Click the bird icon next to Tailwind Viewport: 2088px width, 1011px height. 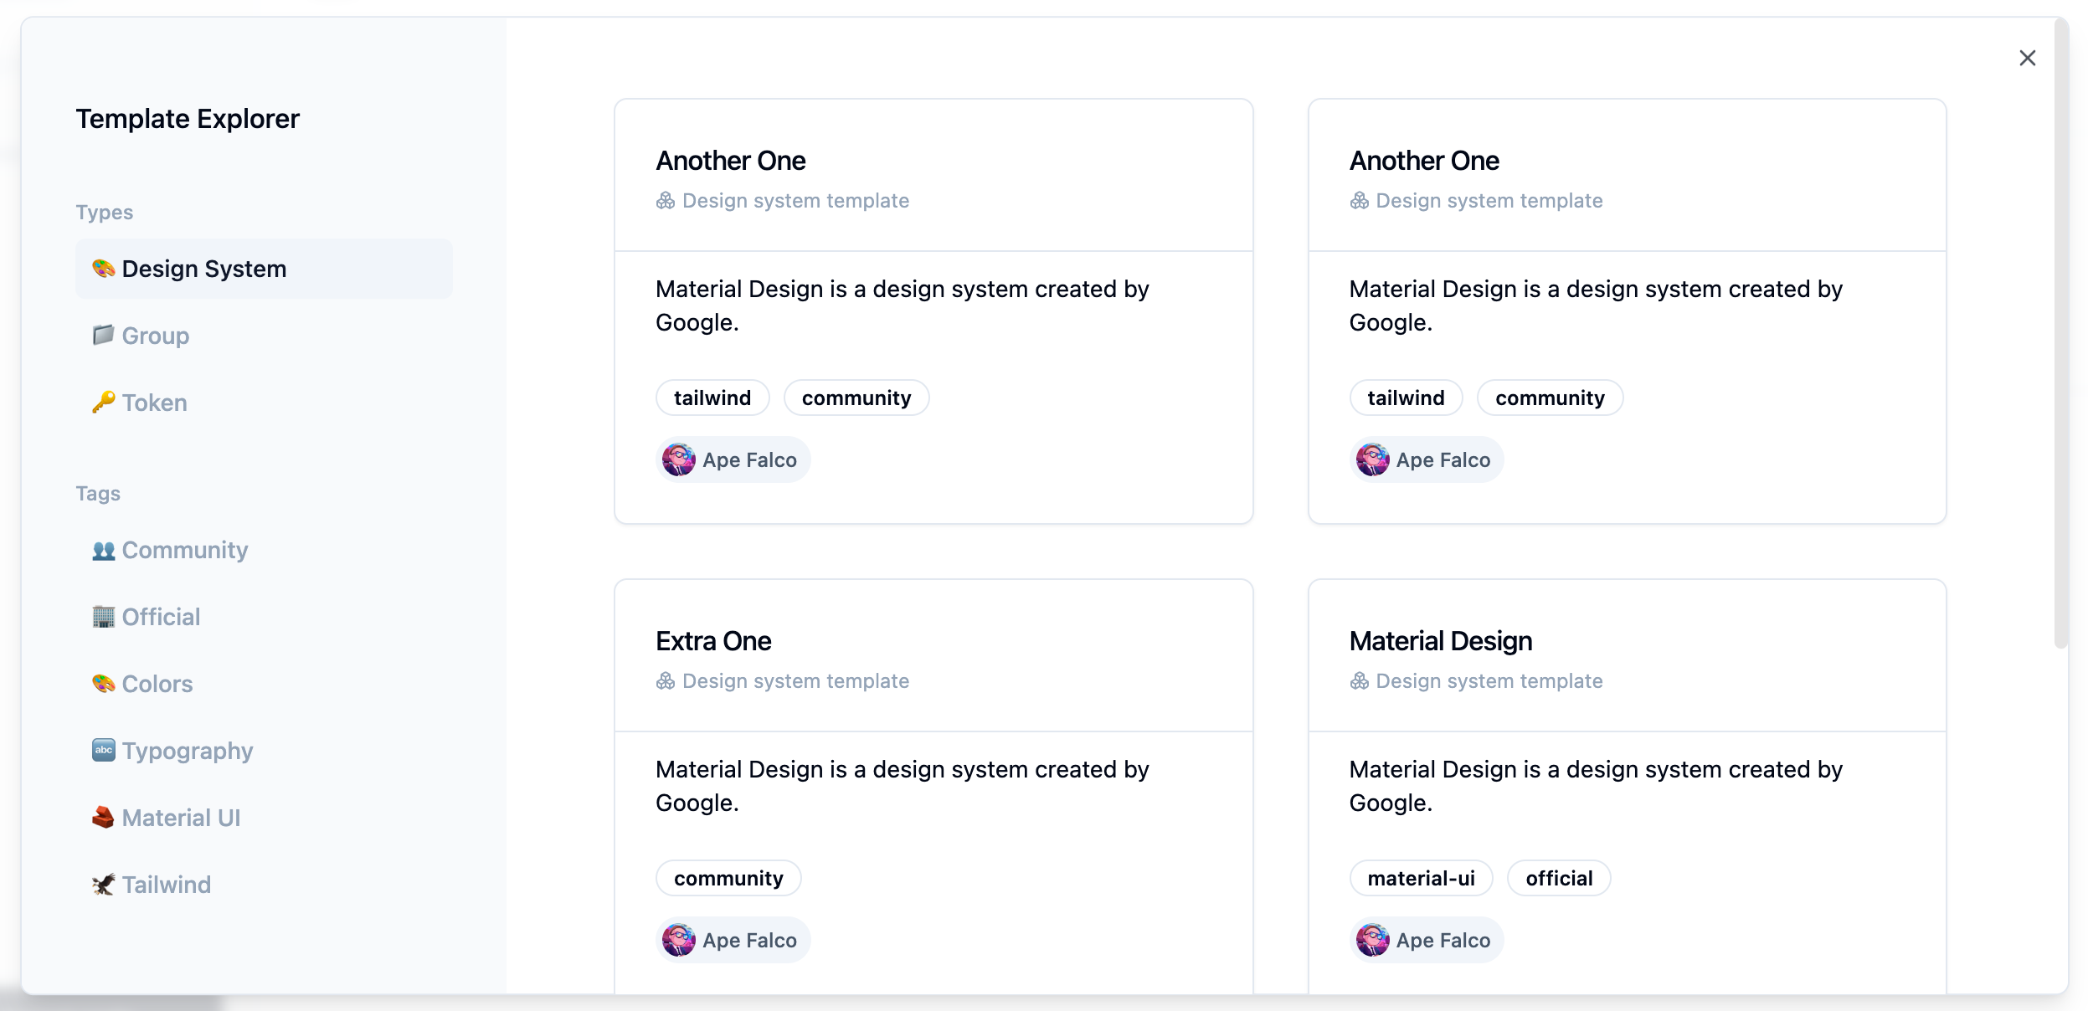(x=103, y=885)
